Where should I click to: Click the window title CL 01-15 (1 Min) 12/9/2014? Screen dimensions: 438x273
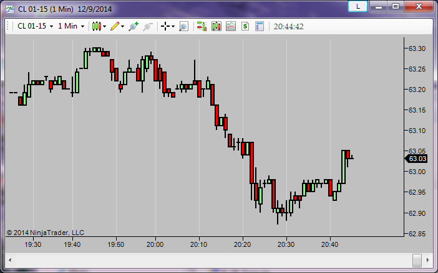(x=65, y=9)
